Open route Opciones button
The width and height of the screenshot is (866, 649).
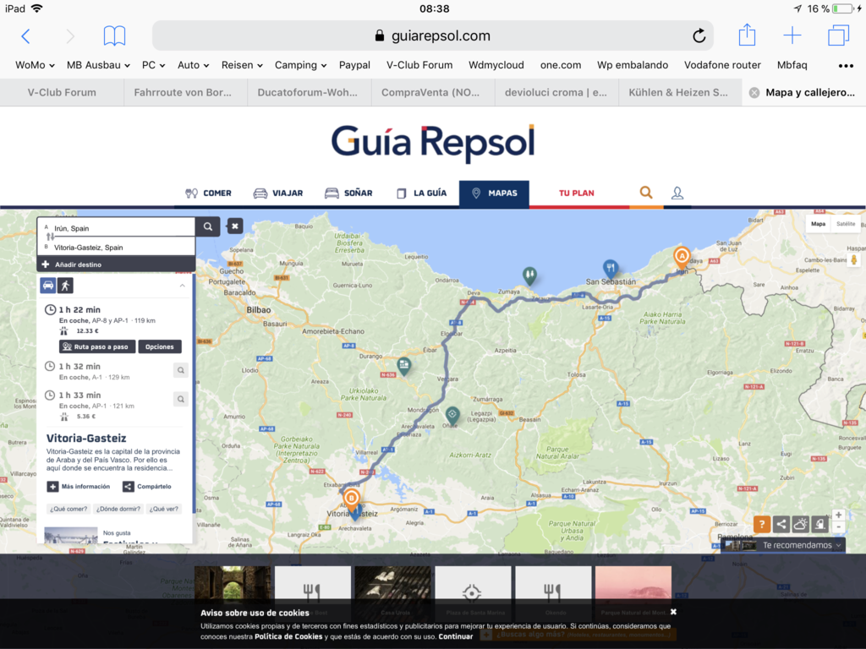[160, 346]
